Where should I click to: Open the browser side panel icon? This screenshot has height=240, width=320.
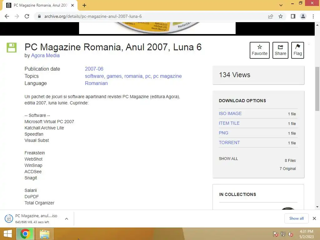tap(293, 16)
